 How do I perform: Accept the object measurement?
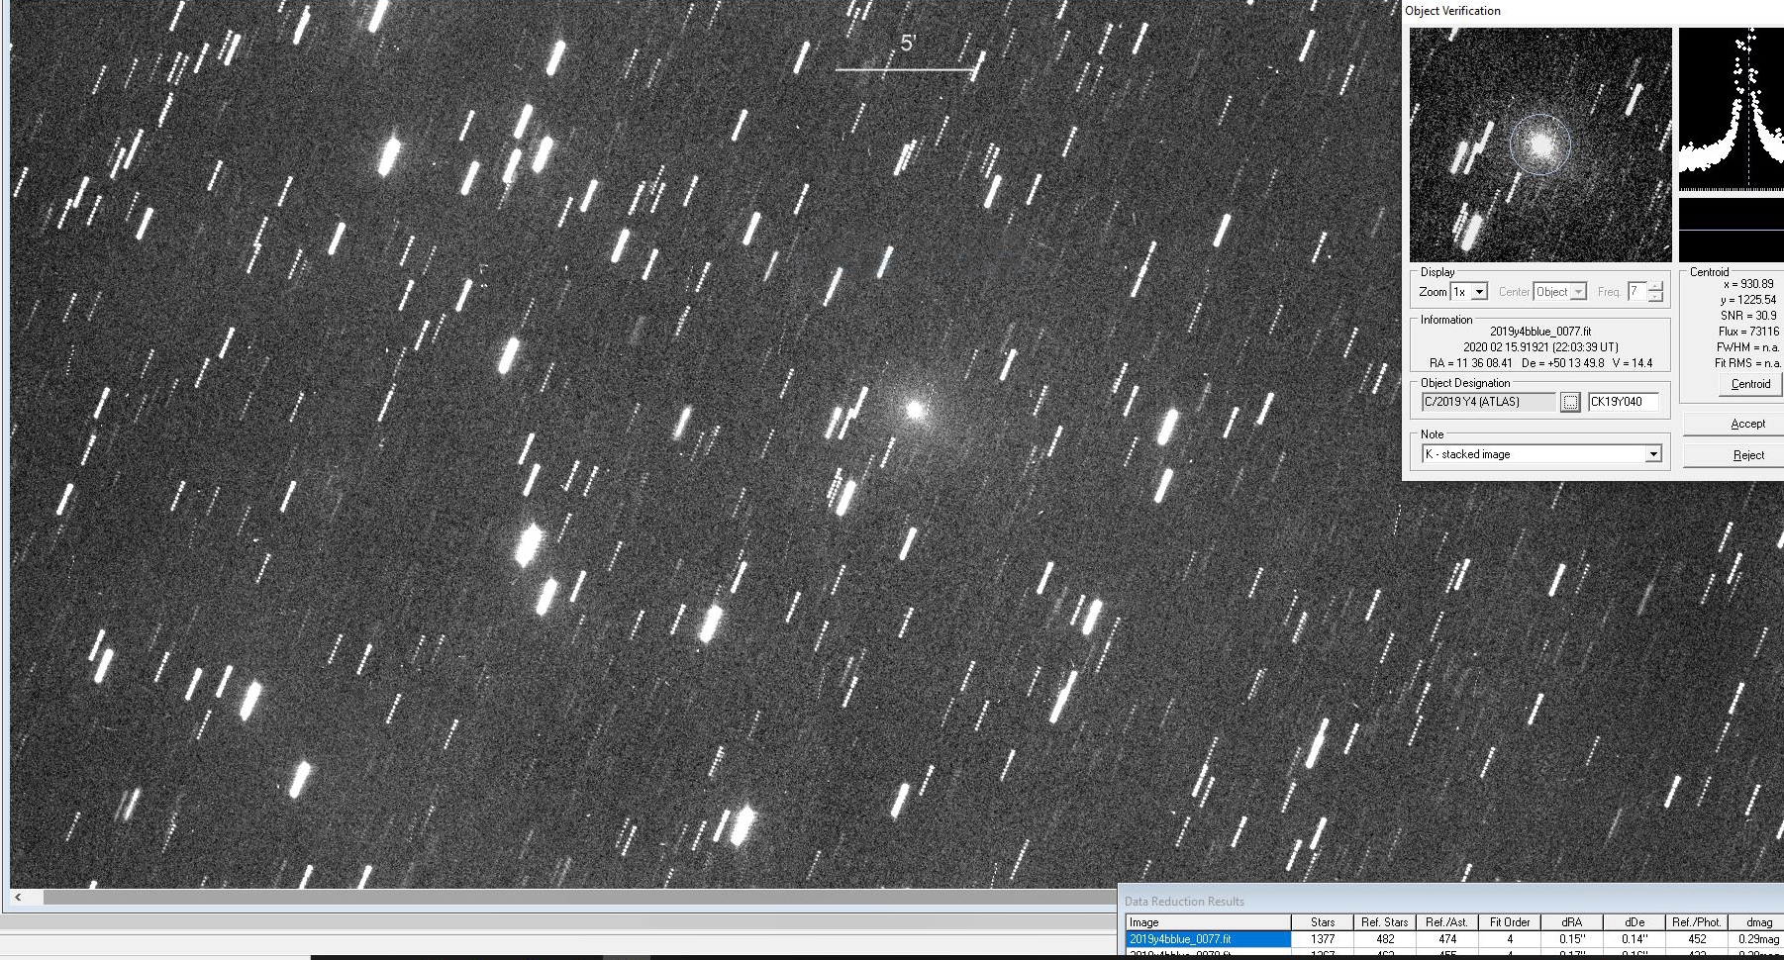click(1747, 424)
